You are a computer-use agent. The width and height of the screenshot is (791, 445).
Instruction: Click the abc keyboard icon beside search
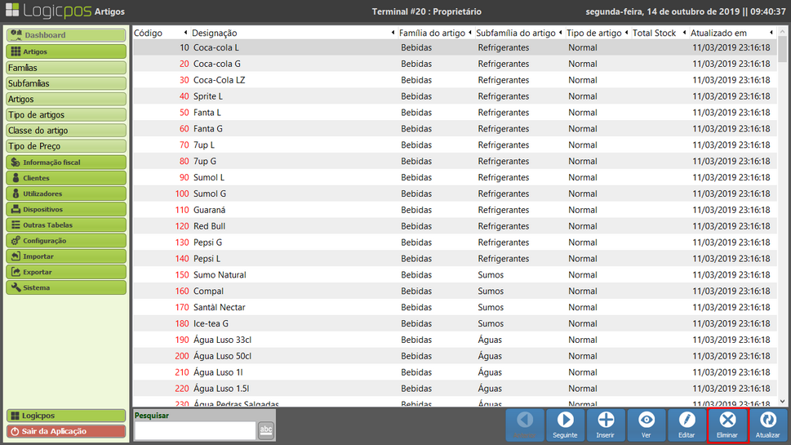266,431
